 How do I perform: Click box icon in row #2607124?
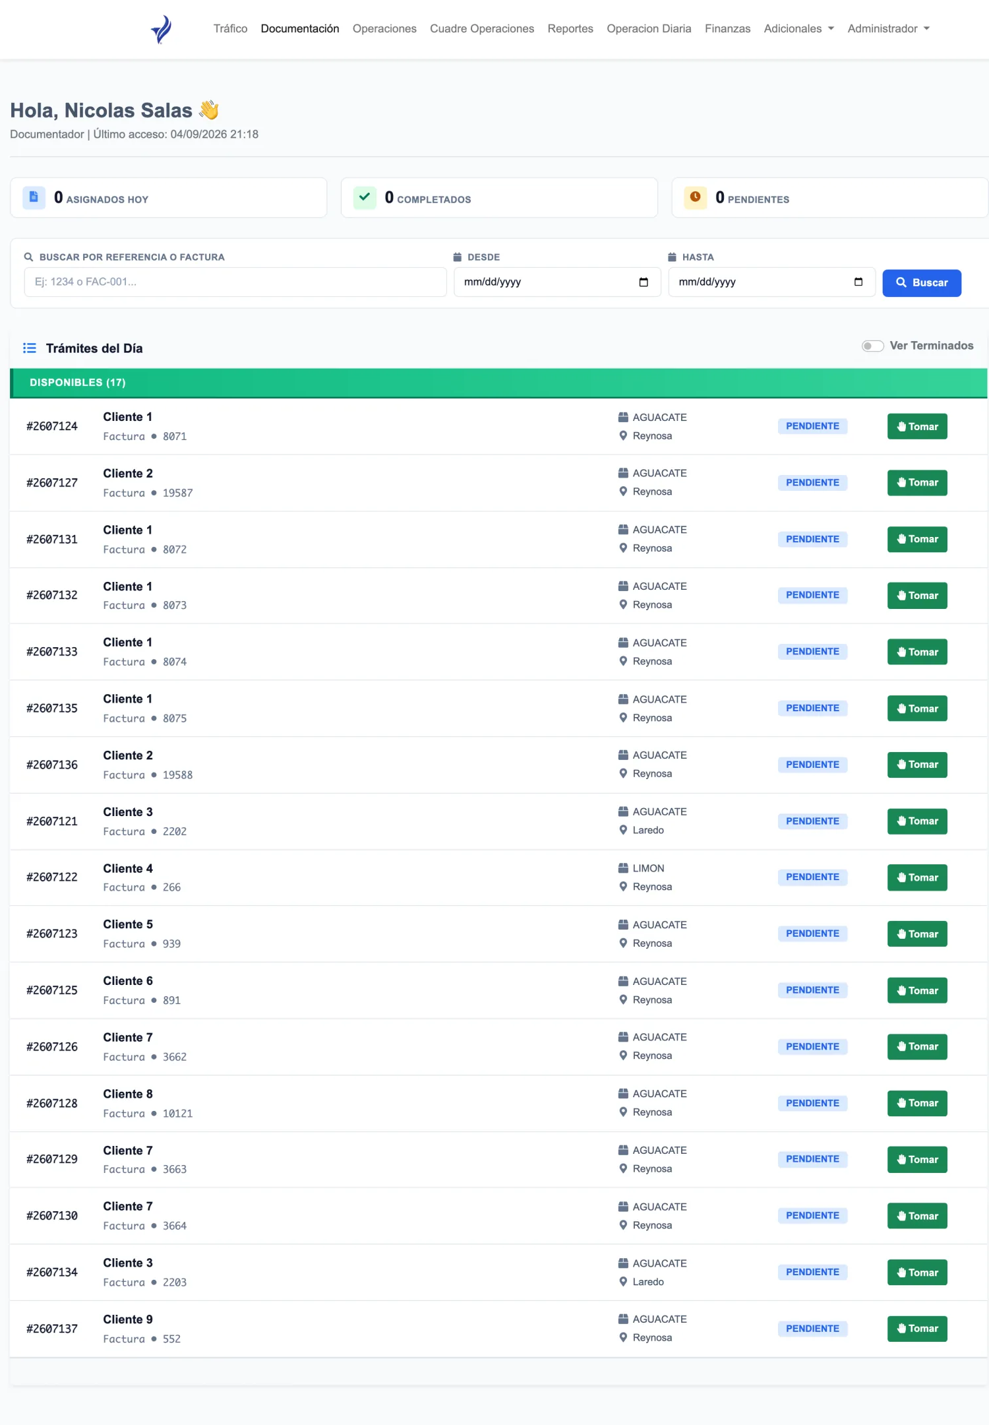click(623, 417)
